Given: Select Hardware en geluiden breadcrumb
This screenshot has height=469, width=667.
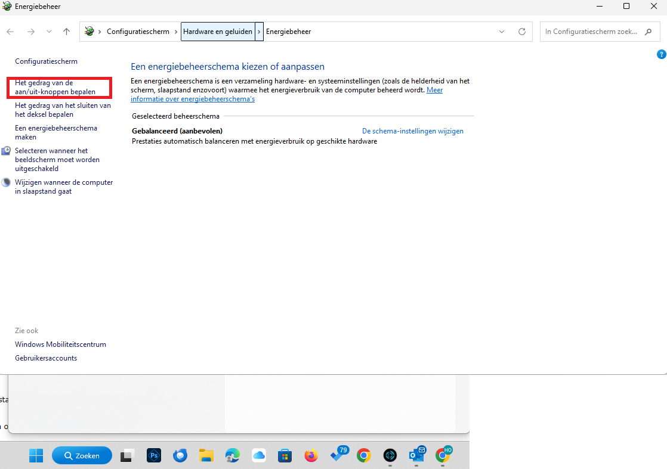Looking at the screenshot, I should (217, 32).
